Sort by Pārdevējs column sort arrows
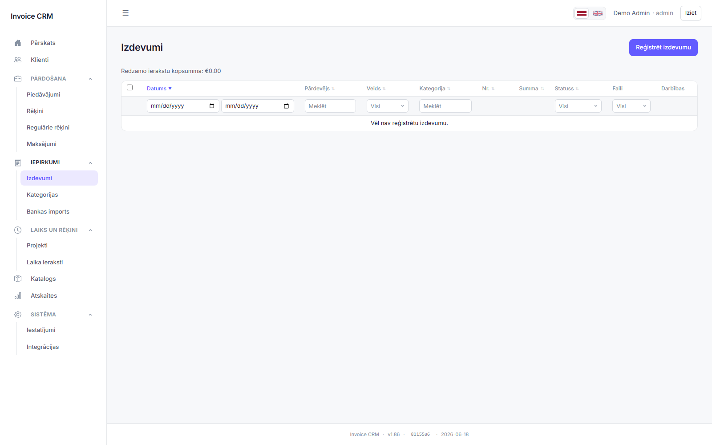The height and width of the screenshot is (445, 712). coord(333,89)
